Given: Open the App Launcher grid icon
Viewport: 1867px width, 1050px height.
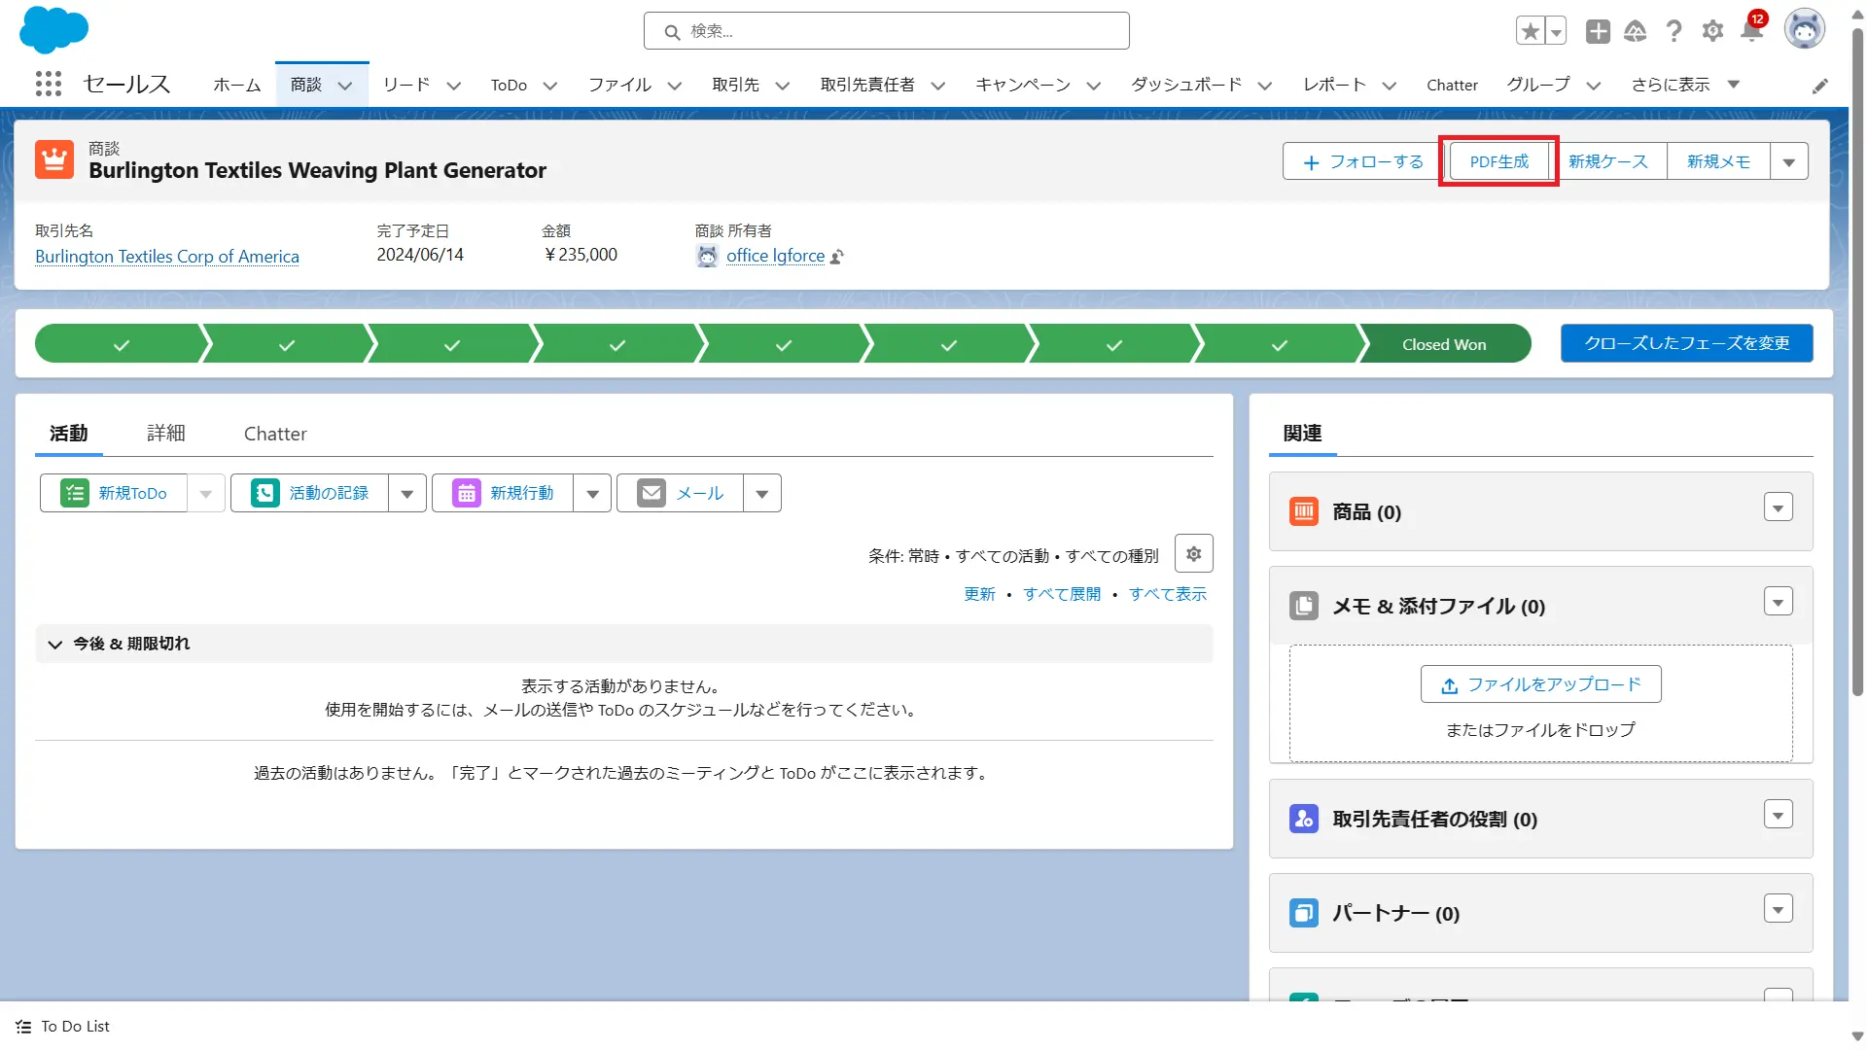Looking at the screenshot, I should point(48,85).
